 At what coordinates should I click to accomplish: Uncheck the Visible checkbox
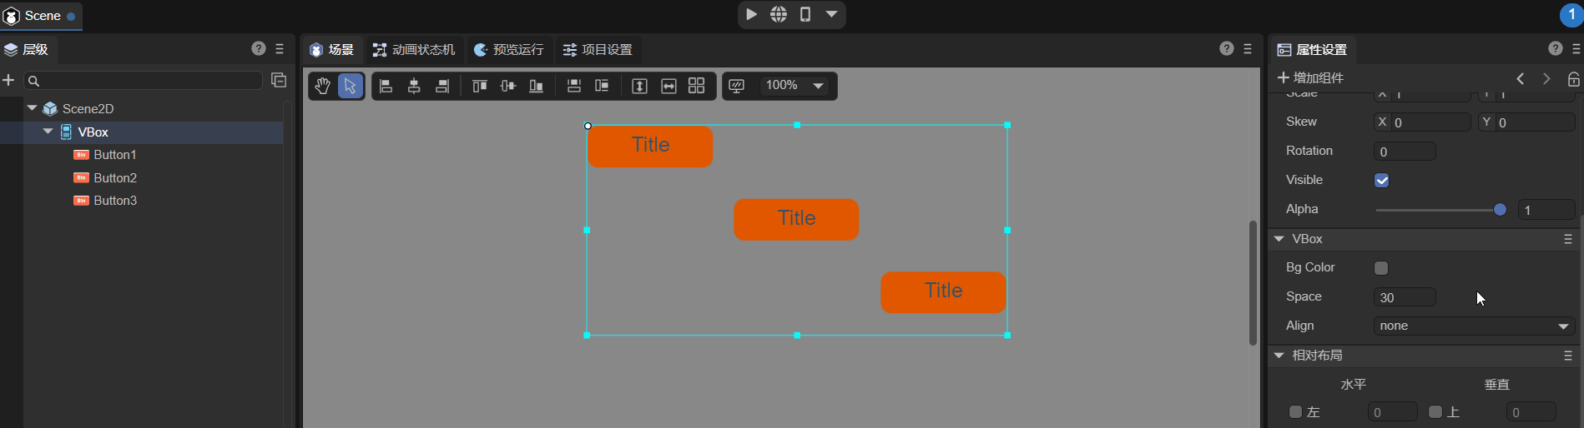coord(1381,181)
